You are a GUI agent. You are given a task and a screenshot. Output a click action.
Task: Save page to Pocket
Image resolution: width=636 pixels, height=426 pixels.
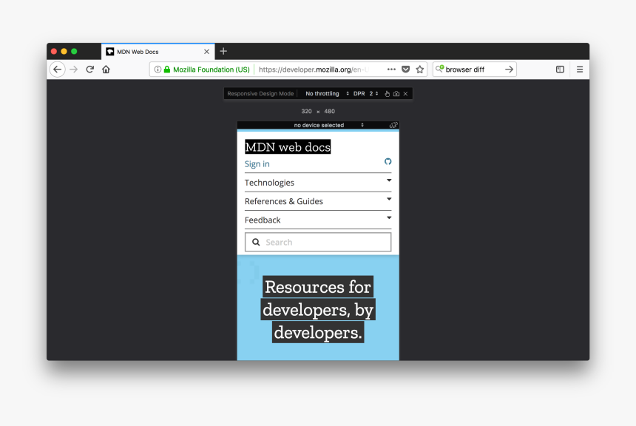pyautogui.click(x=405, y=70)
